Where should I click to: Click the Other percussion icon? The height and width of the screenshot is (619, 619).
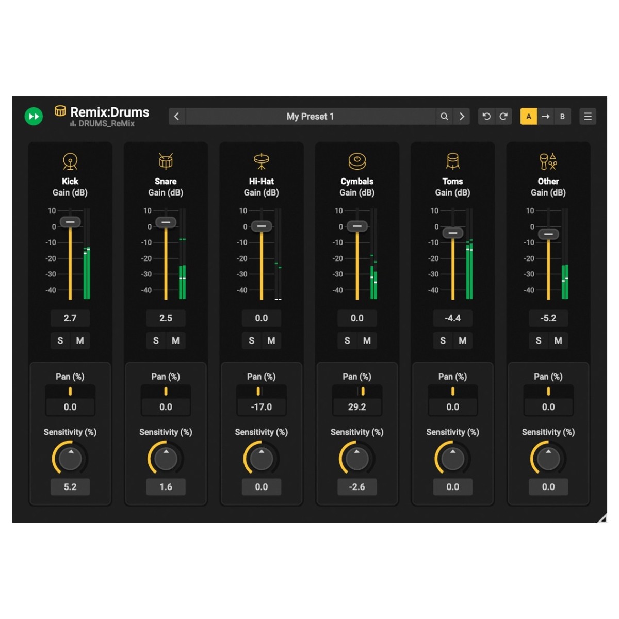(x=548, y=161)
